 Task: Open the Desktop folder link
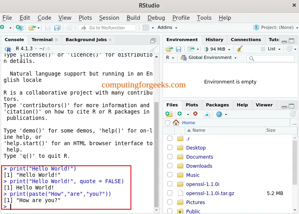click(196, 148)
